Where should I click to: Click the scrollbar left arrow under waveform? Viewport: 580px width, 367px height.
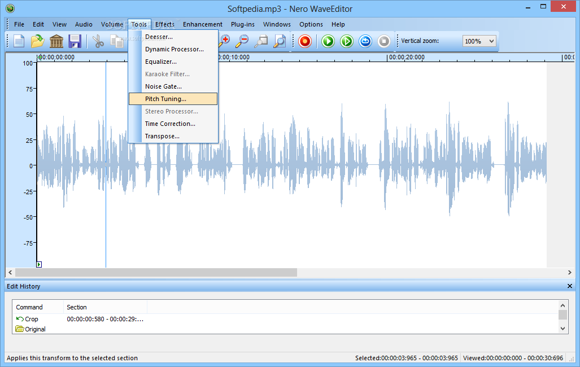point(10,272)
